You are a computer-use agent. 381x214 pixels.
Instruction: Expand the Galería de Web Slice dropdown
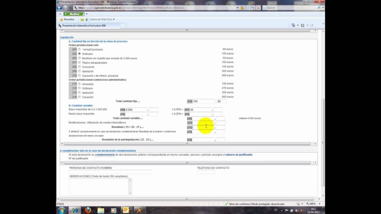tap(114, 19)
